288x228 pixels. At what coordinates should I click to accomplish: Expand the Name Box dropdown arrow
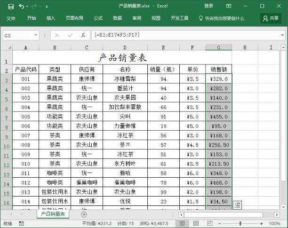coord(36,35)
